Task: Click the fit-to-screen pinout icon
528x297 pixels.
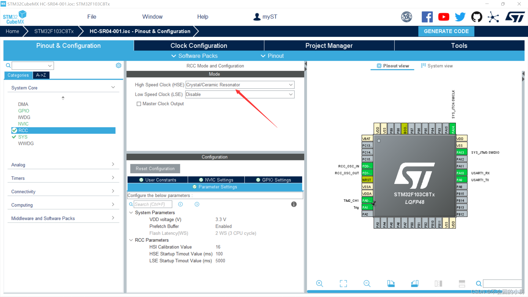Action: pos(343,284)
